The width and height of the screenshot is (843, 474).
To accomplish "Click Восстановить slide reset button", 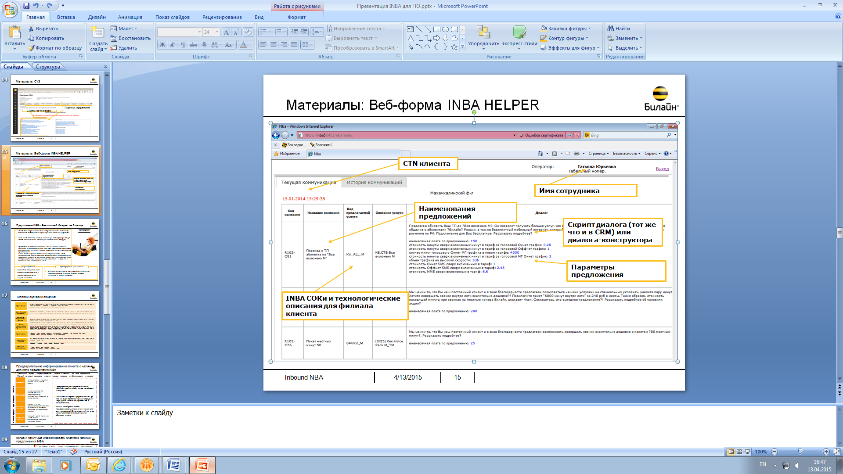I will (x=130, y=38).
